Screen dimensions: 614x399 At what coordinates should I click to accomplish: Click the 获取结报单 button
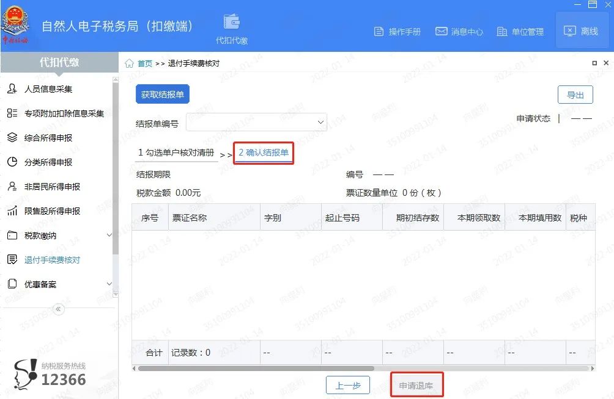(x=161, y=94)
